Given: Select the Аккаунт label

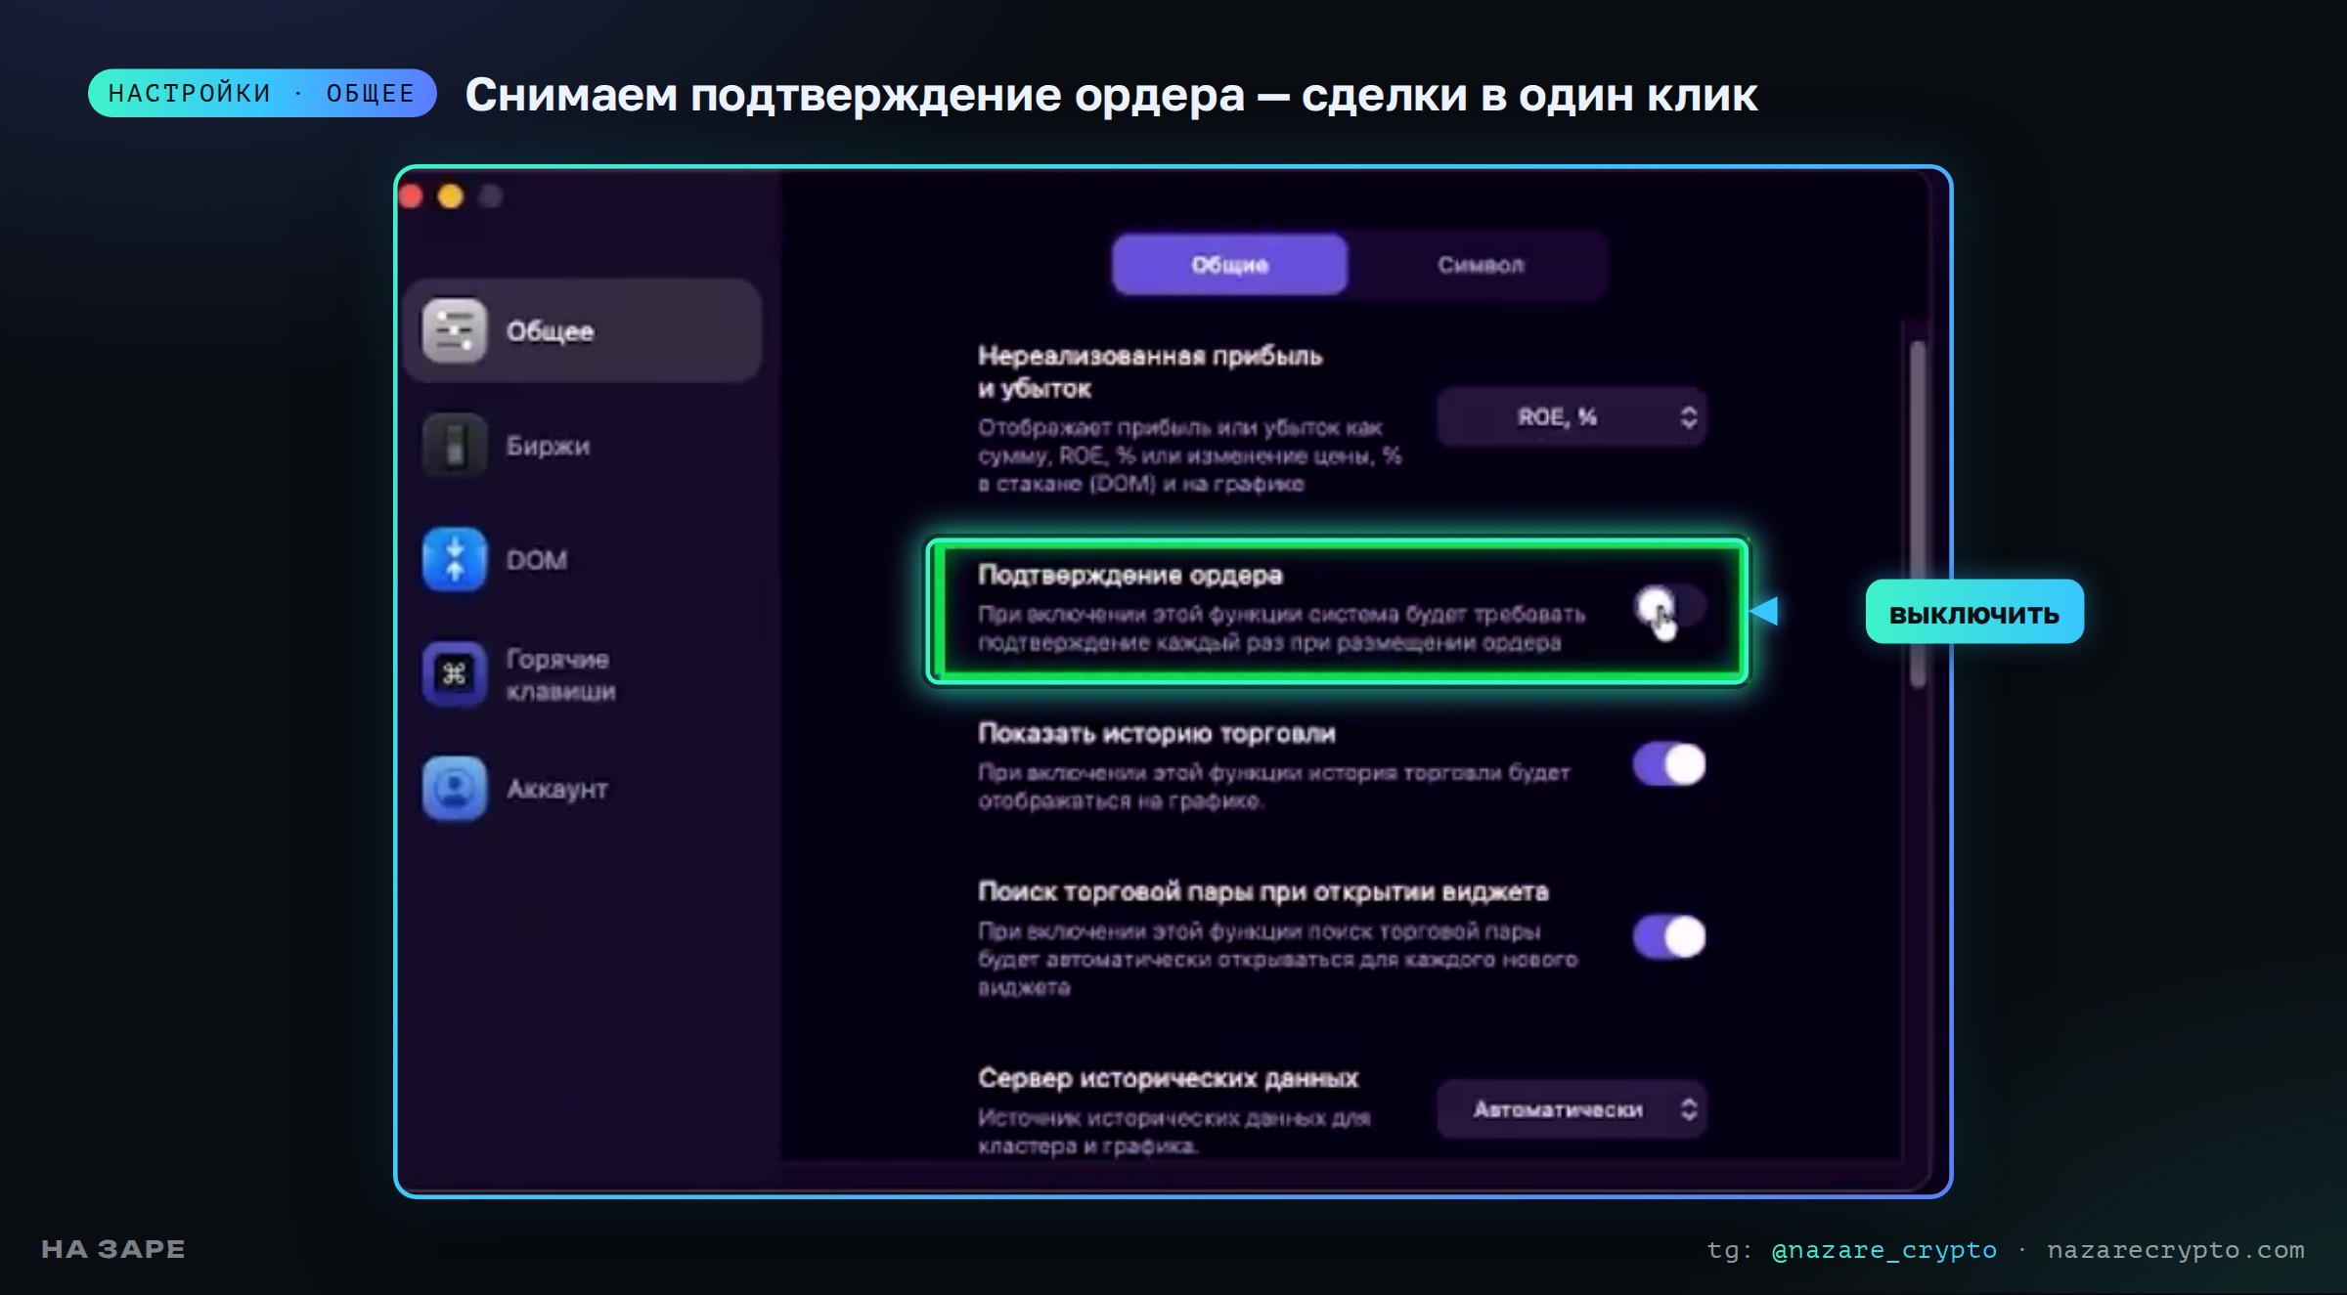Looking at the screenshot, I should (x=556, y=789).
